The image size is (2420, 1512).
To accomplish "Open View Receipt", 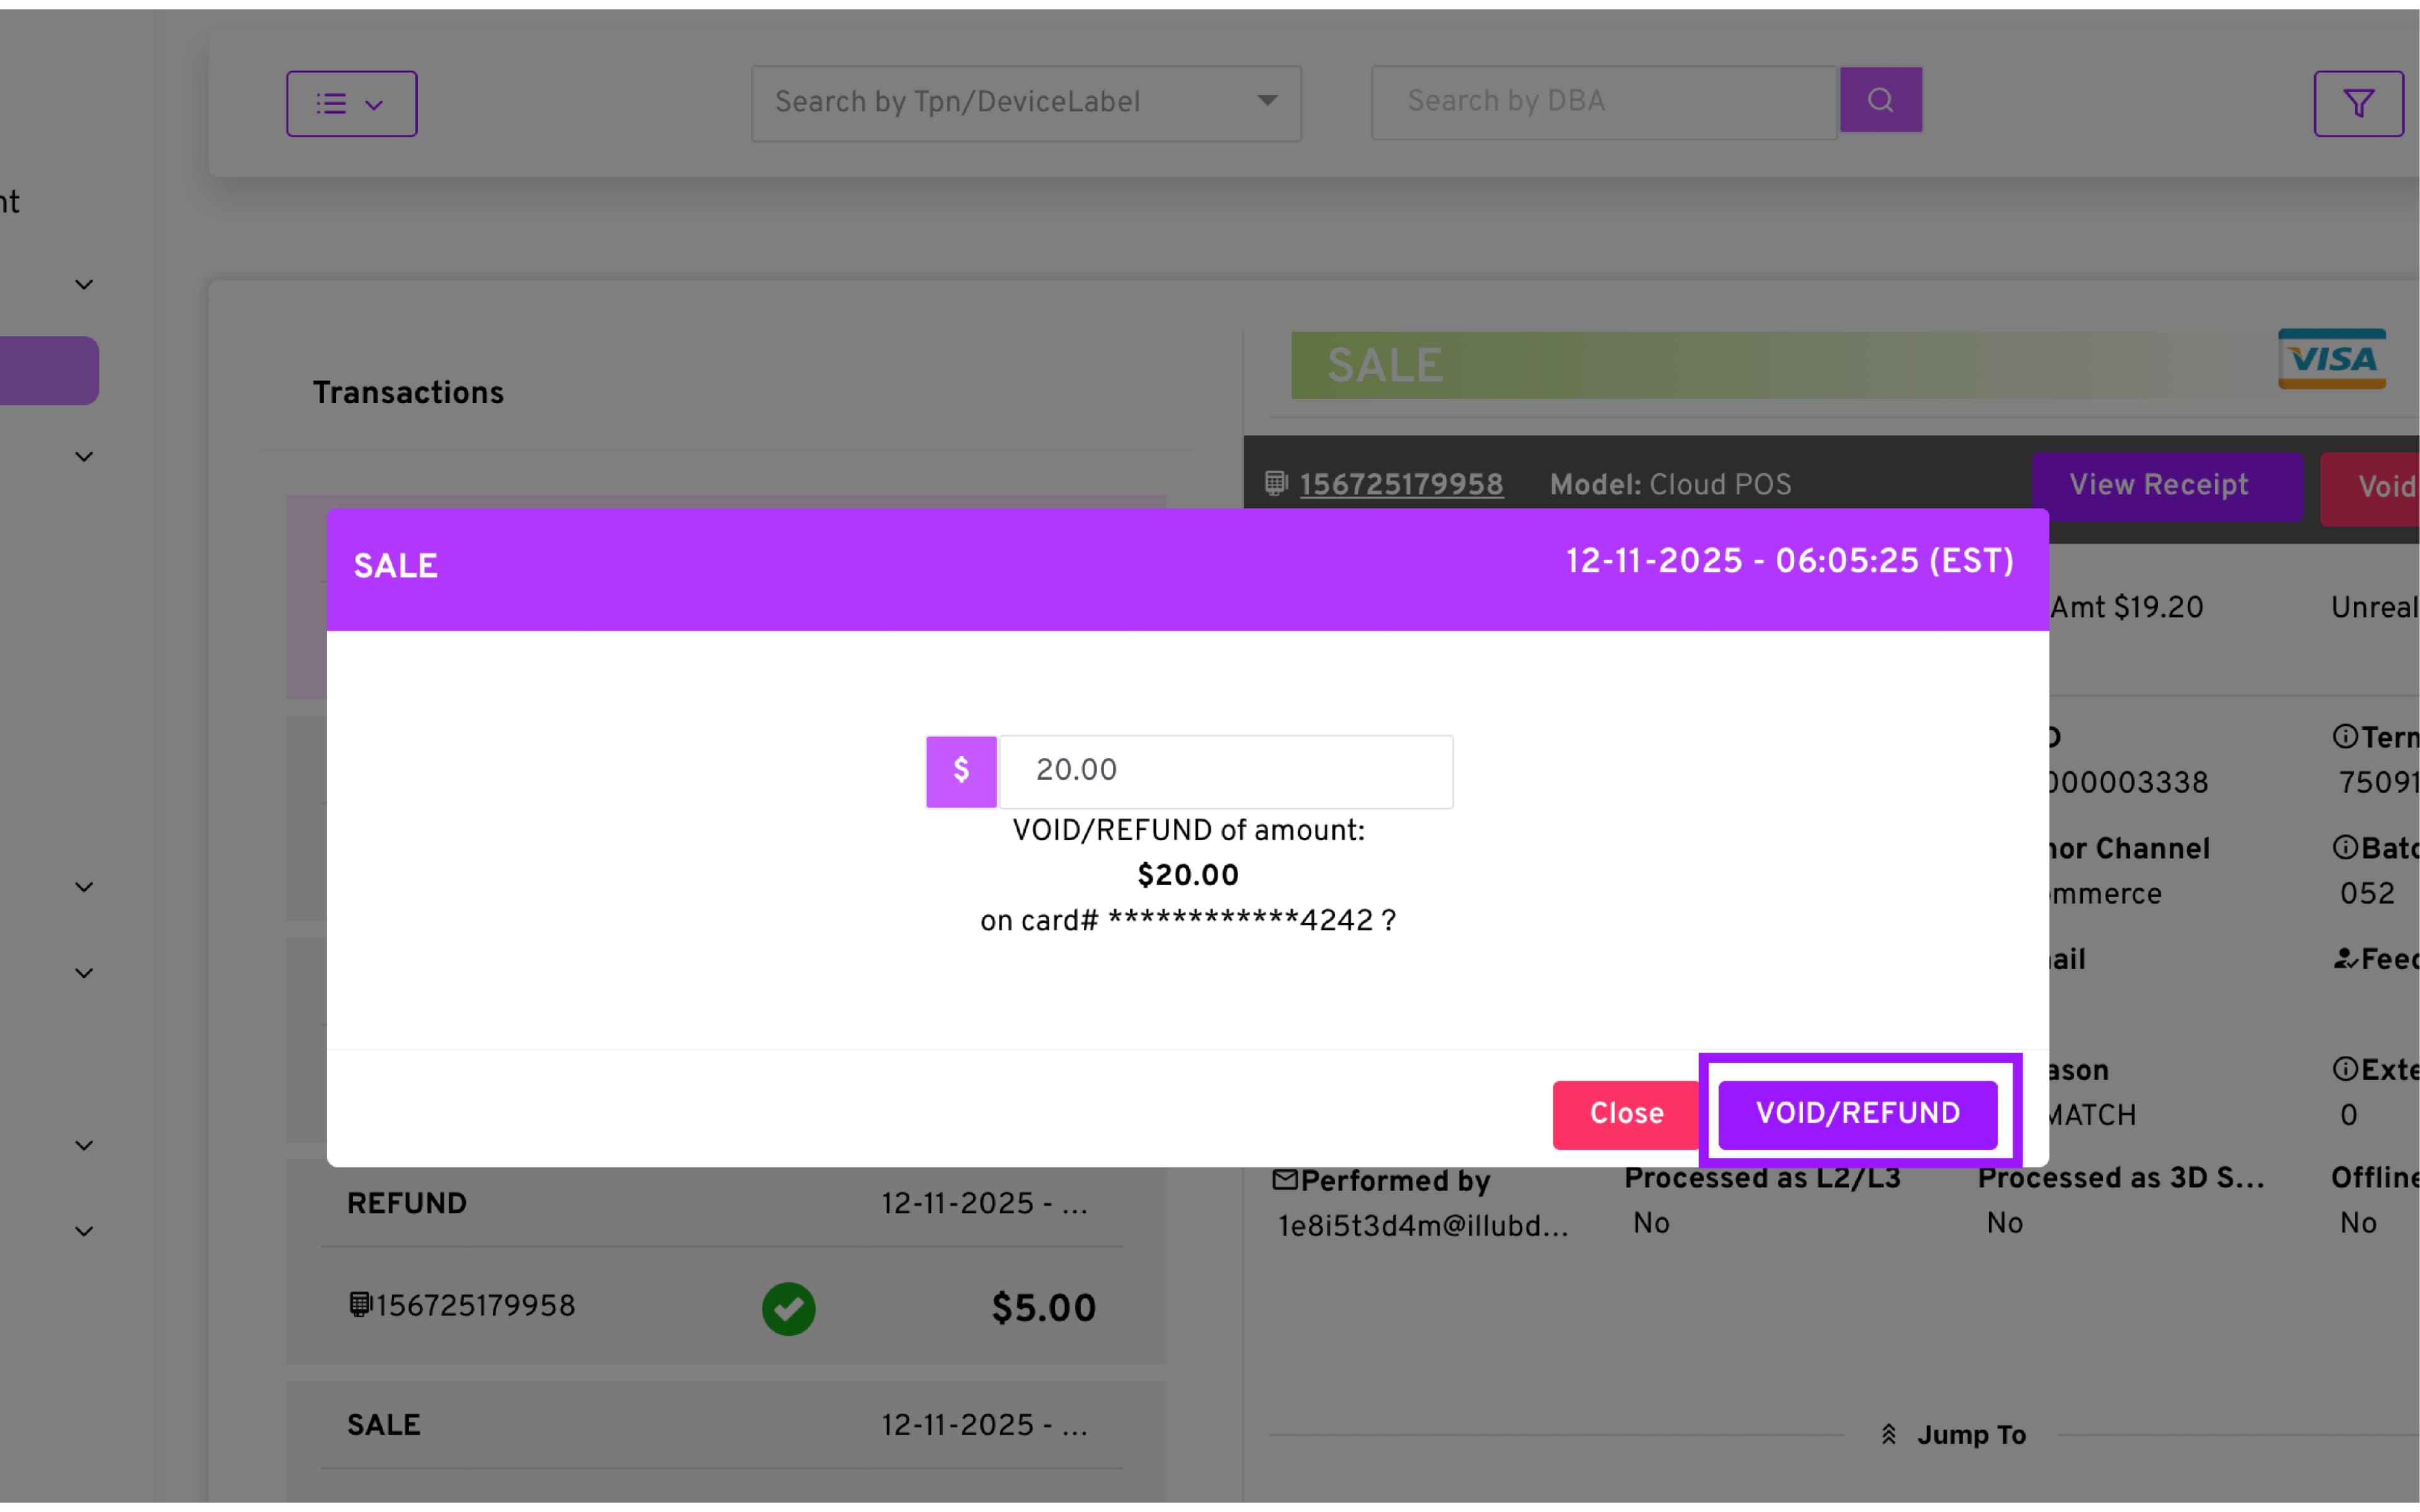I will pos(2158,486).
